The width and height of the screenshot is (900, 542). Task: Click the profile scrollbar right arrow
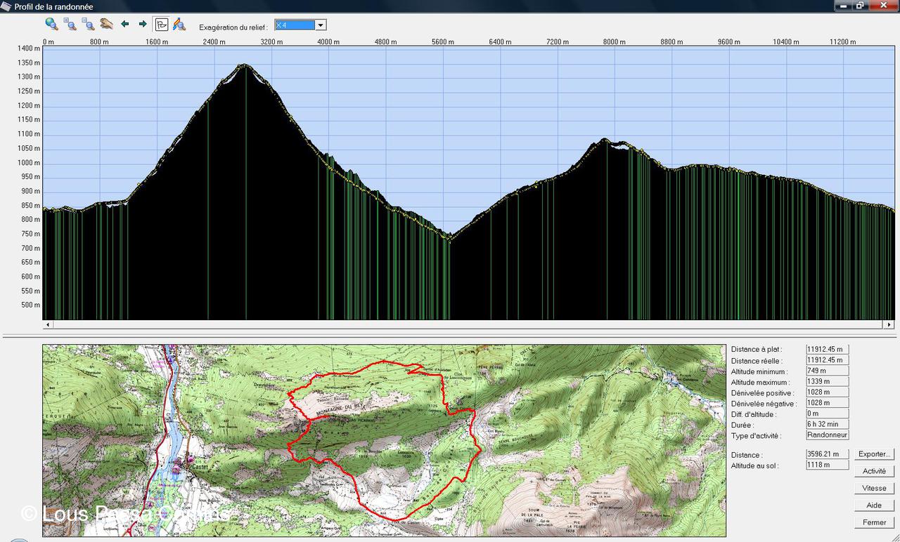click(x=889, y=325)
